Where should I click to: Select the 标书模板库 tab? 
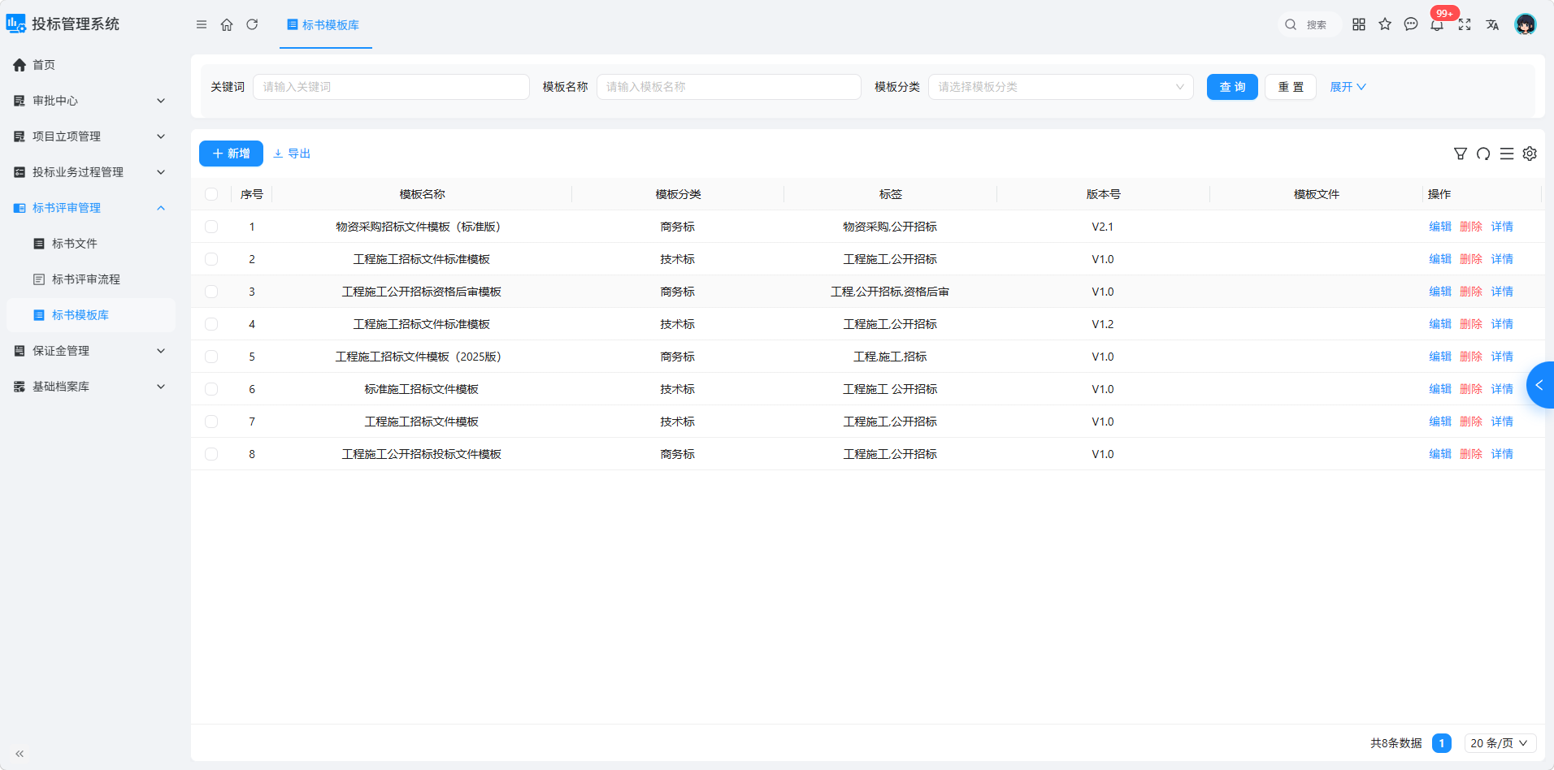tap(325, 25)
